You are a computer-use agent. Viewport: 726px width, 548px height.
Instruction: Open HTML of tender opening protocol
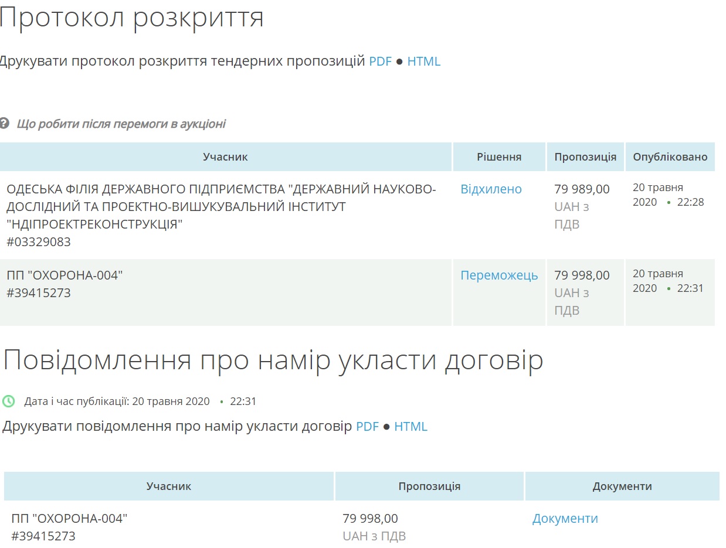[423, 62]
